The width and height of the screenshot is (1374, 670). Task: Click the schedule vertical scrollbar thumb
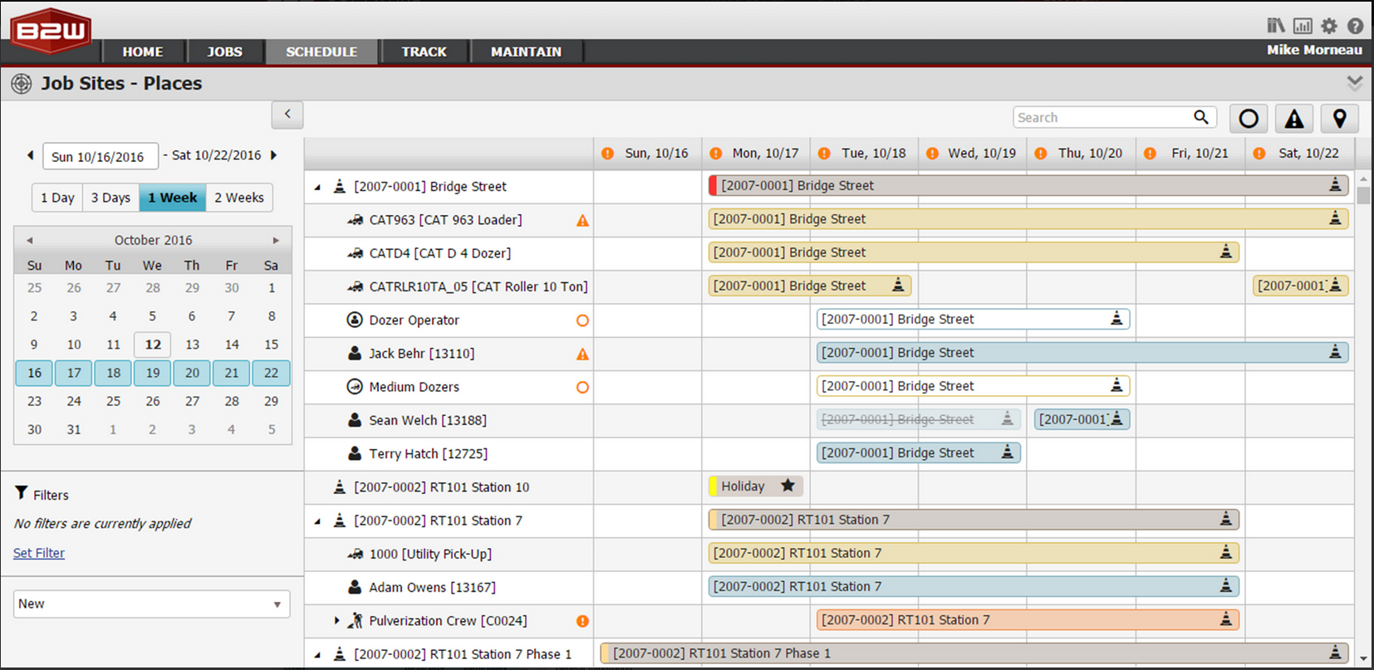coord(1363,196)
